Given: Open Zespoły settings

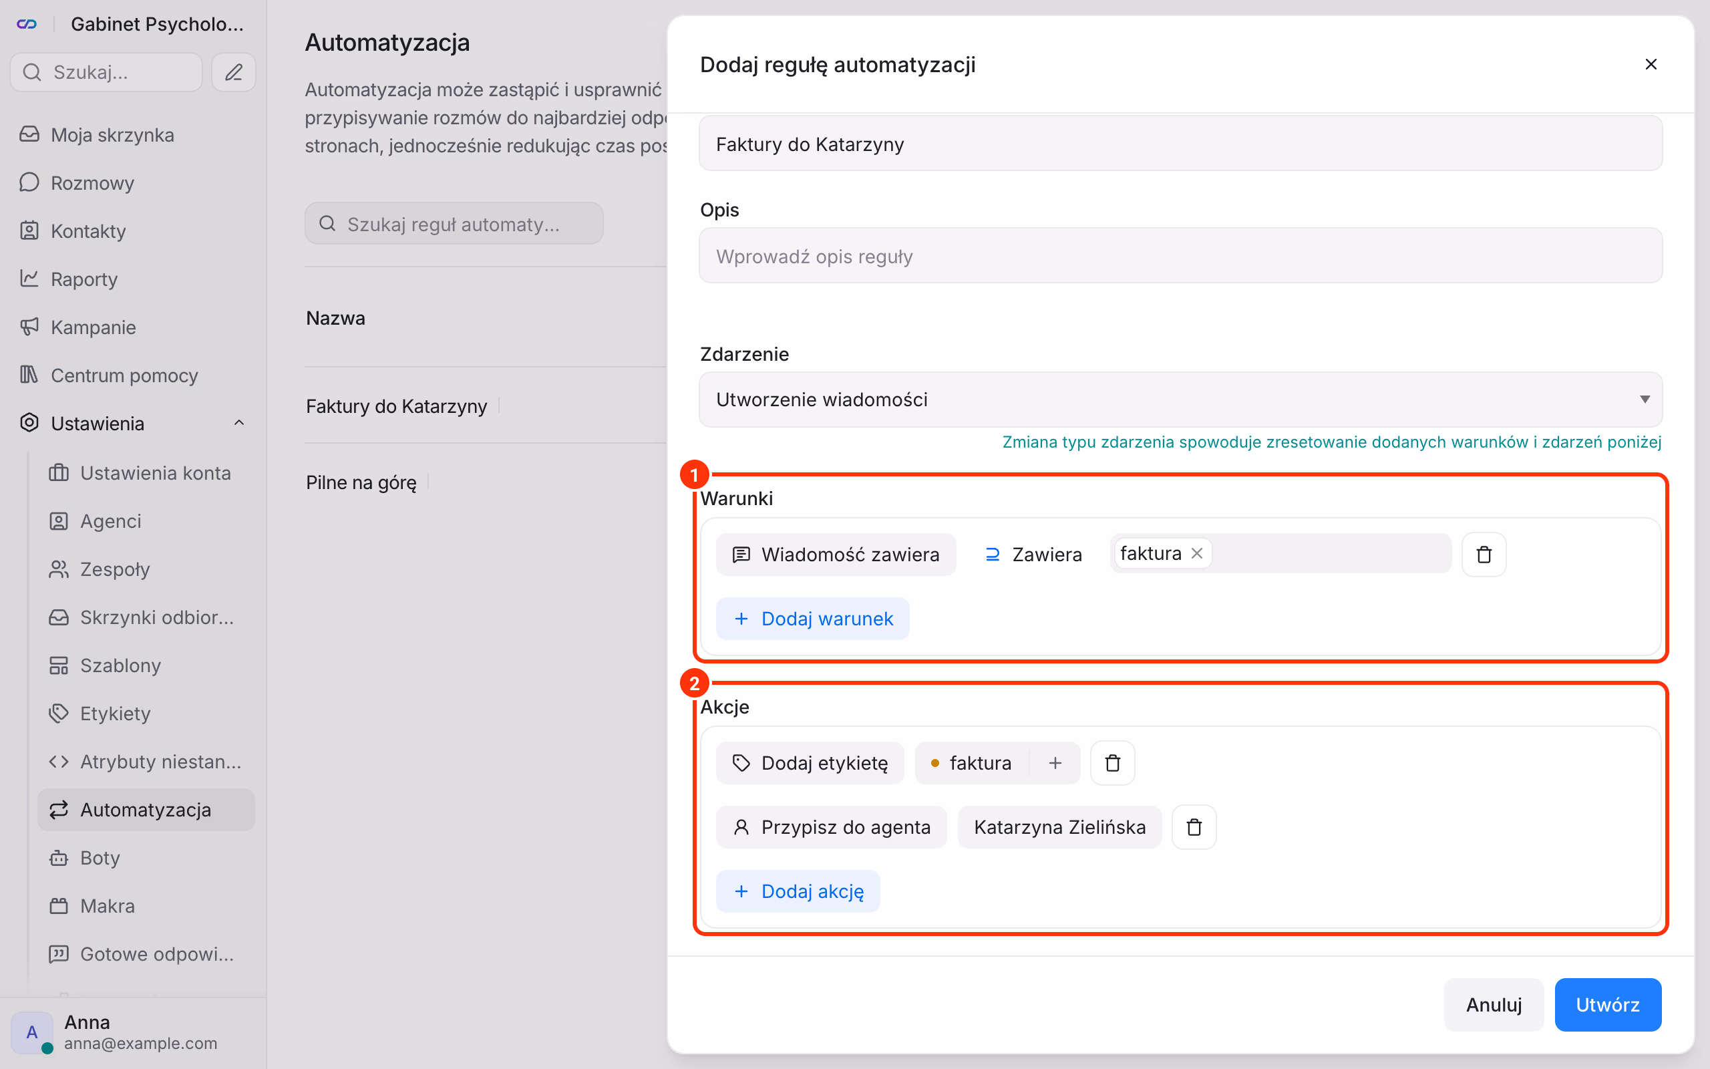Looking at the screenshot, I should [146, 569].
